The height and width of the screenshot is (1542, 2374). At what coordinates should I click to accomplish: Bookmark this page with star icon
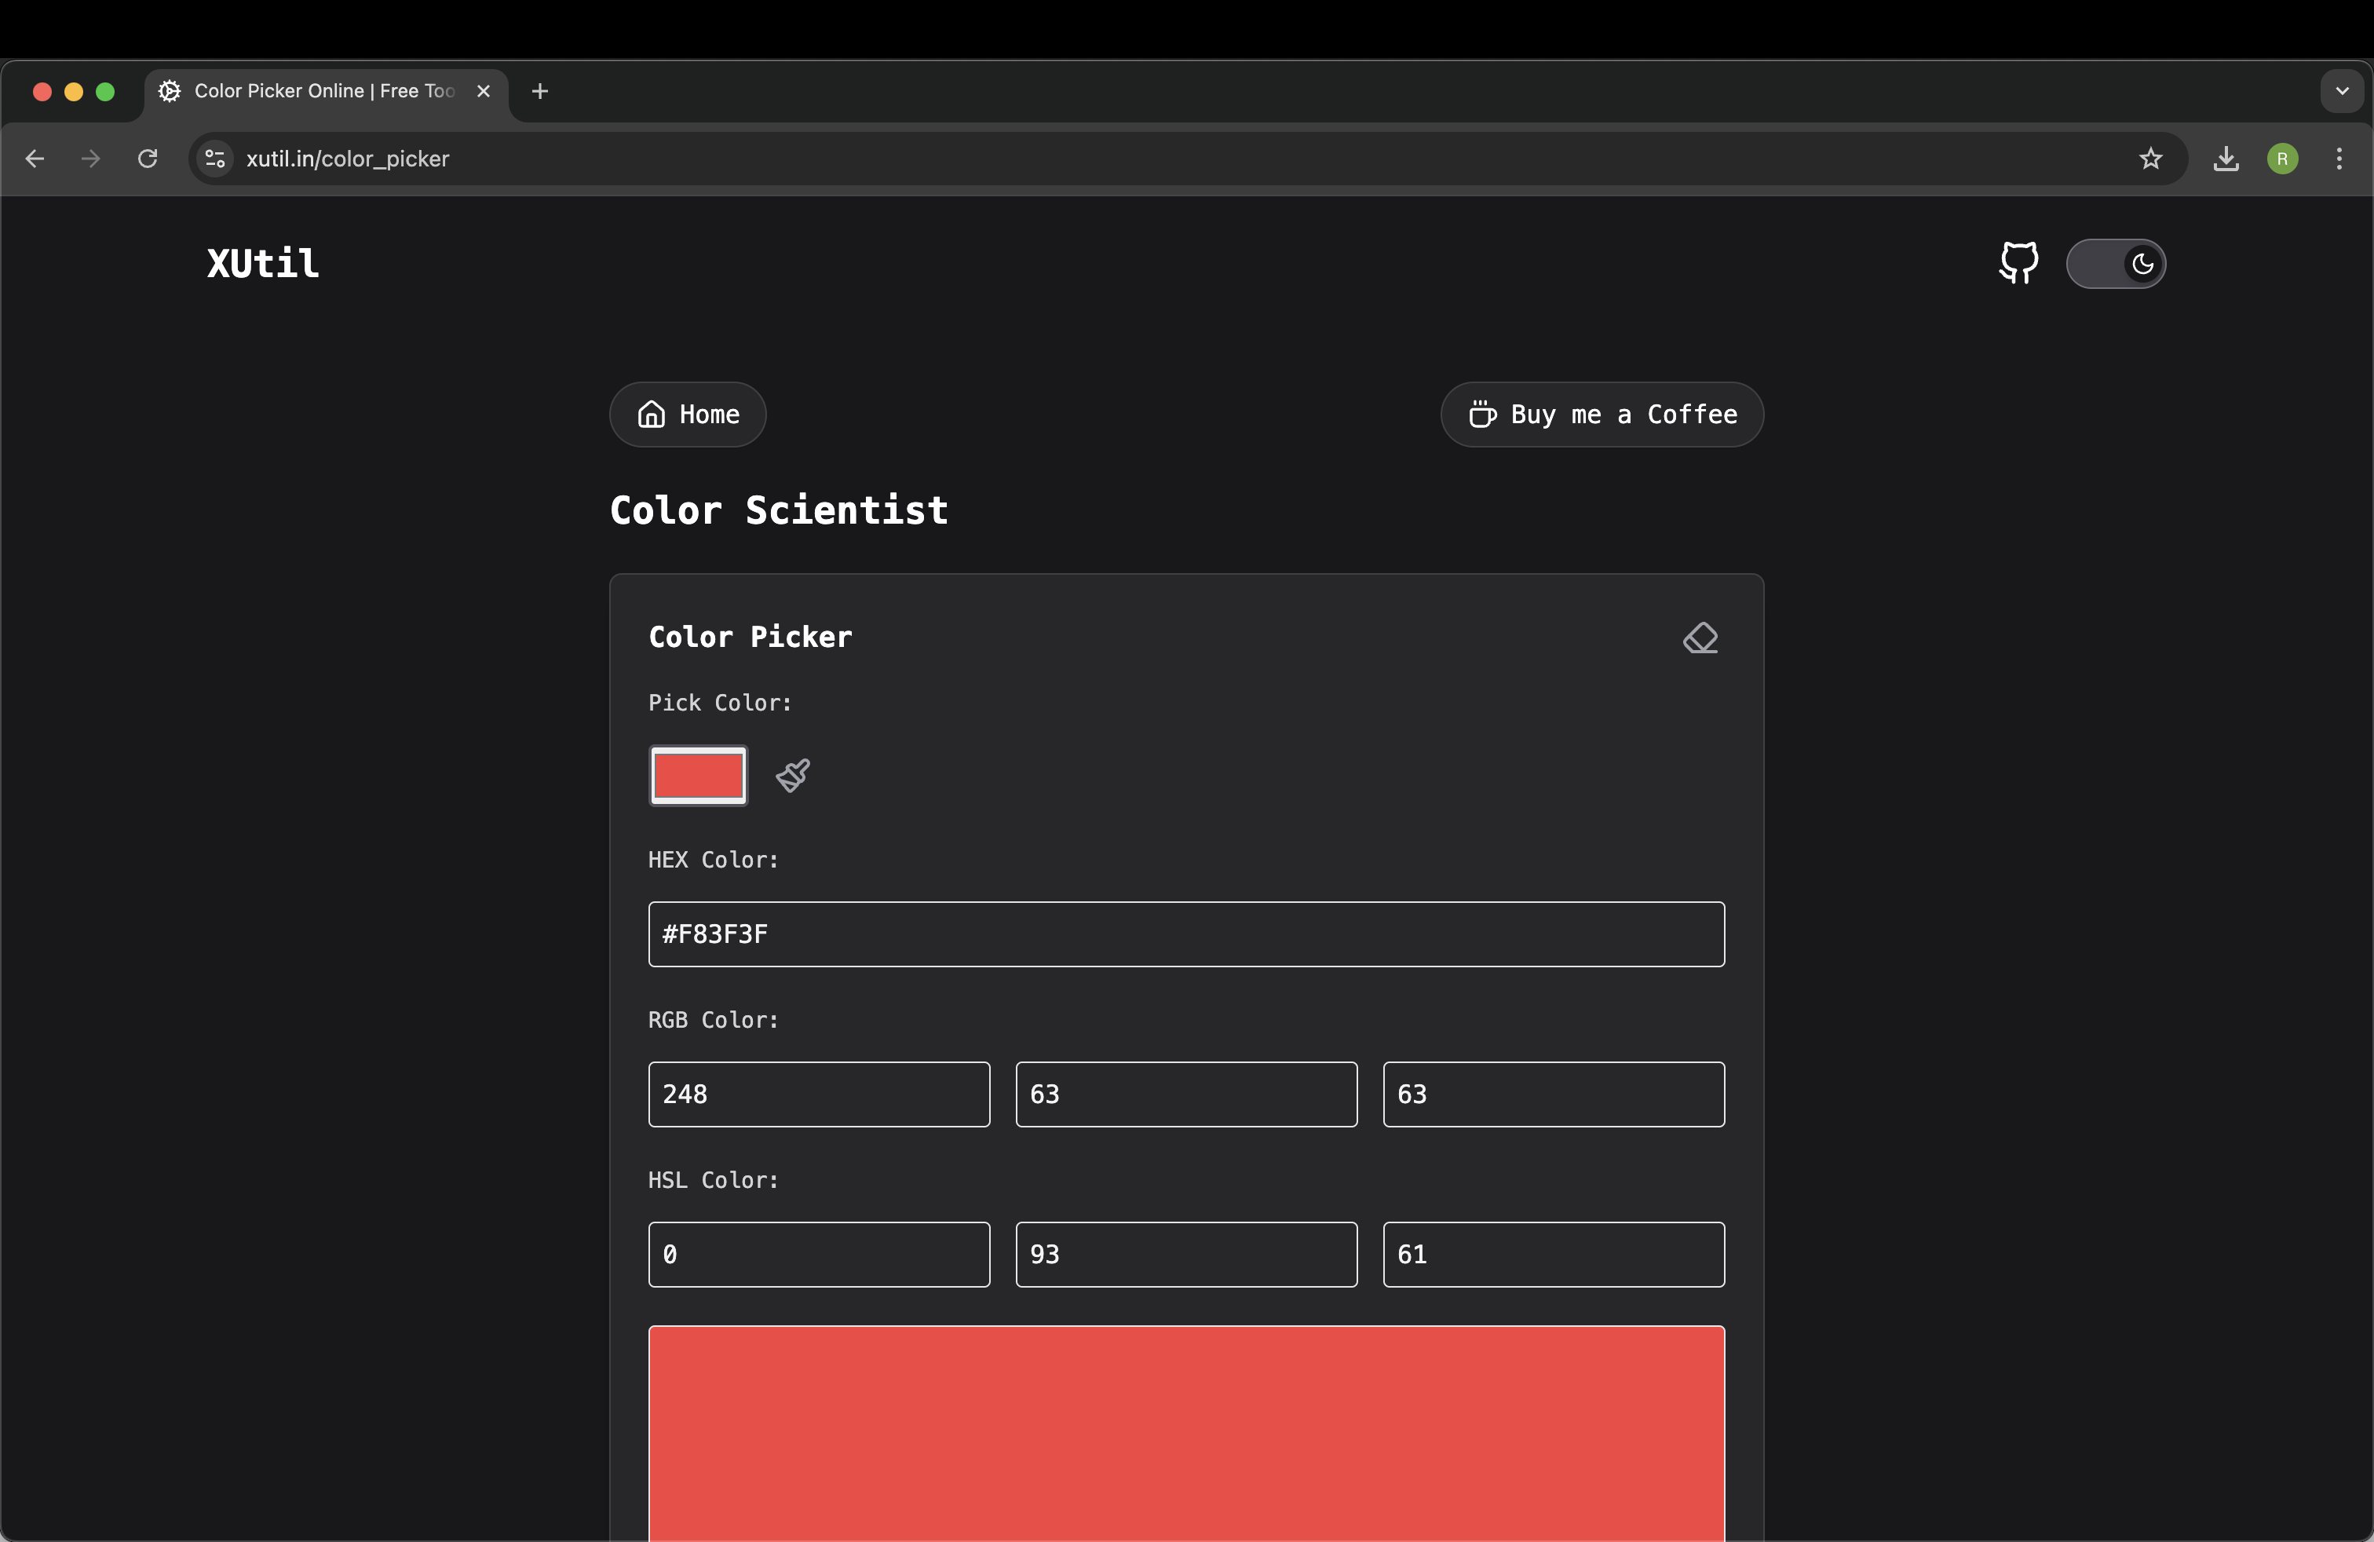(x=2150, y=159)
